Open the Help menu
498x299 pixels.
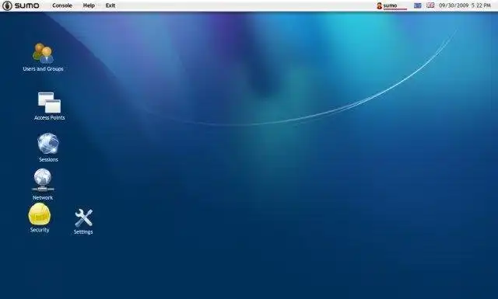[89, 5]
